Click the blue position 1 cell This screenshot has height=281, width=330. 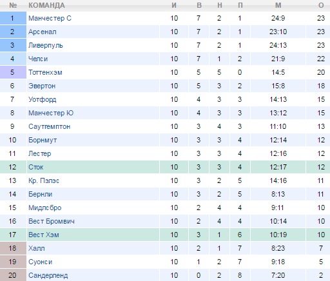(13, 18)
